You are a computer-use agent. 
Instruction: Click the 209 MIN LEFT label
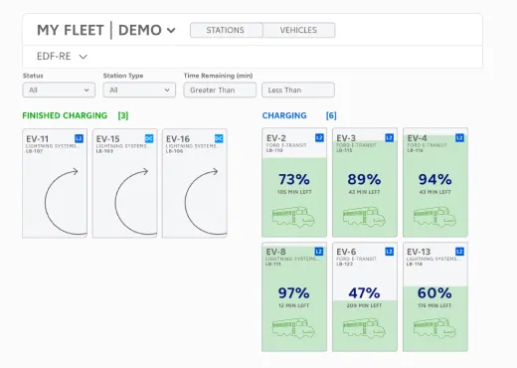364,305
